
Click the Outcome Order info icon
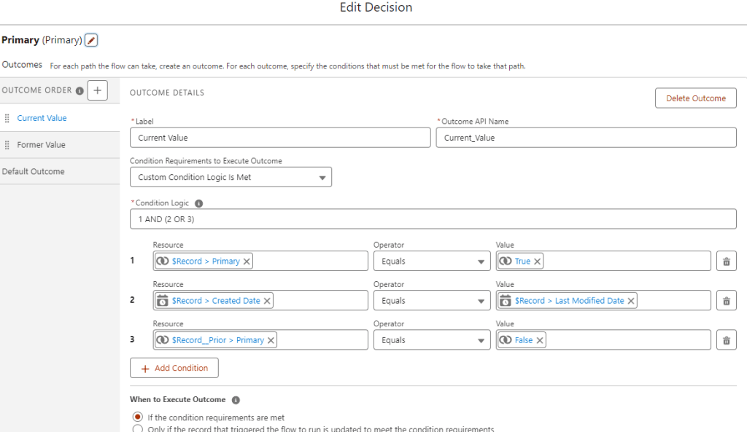(80, 91)
